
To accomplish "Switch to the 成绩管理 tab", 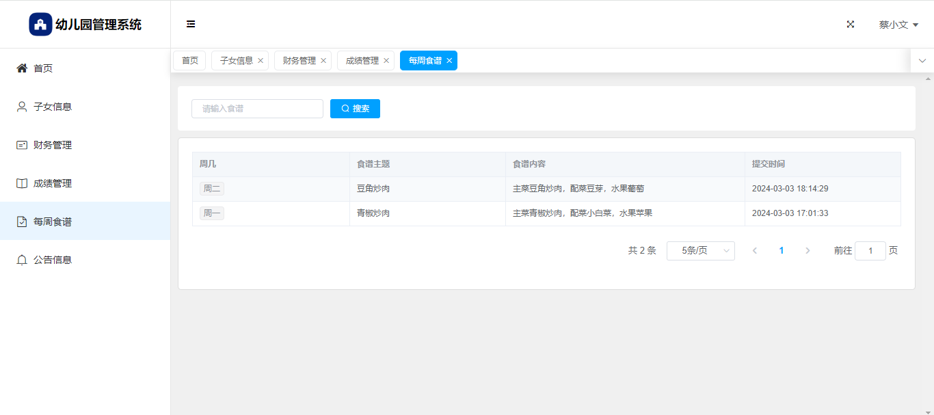I will pos(362,61).
